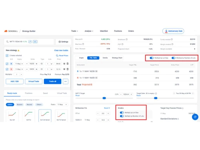This screenshot has height=150, width=200.
Task: Toggle Multiply by Number of Lots in the Greeks panel
Action: pos(122,116)
